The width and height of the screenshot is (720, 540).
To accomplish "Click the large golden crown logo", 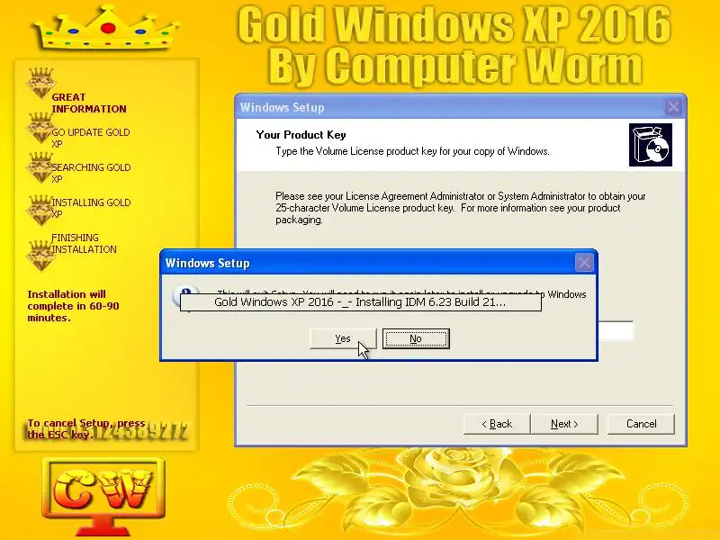I will [107, 28].
